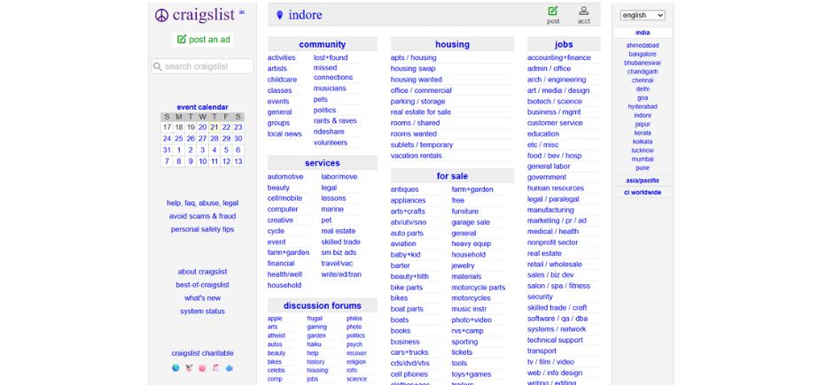The height and width of the screenshot is (385, 818).
Task: Focus the 'search craigslist' input field
Action: 202,66
